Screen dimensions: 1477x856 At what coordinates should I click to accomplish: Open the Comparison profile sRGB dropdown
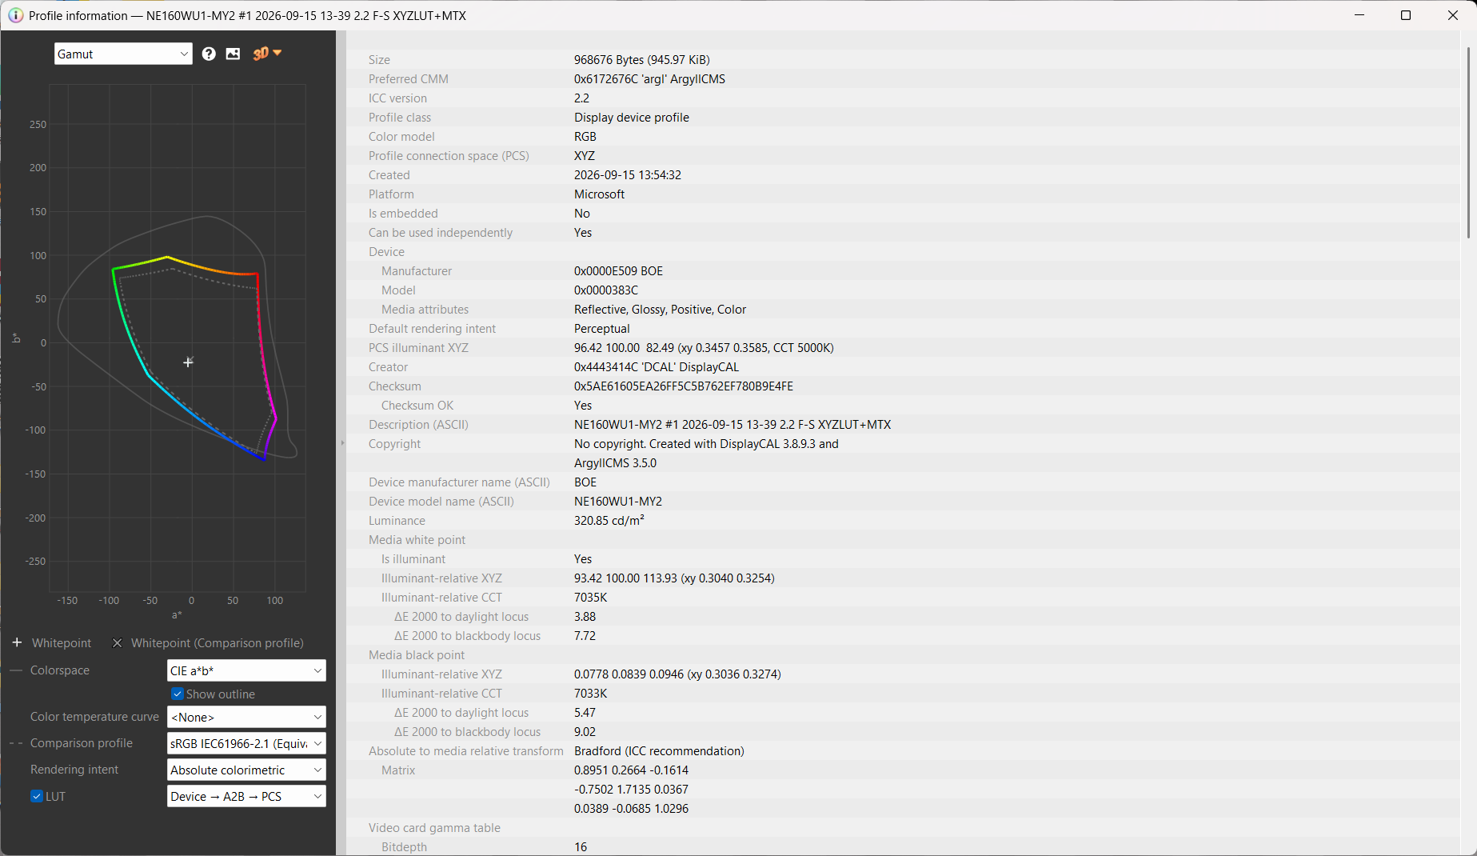click(x=246, y=743)
